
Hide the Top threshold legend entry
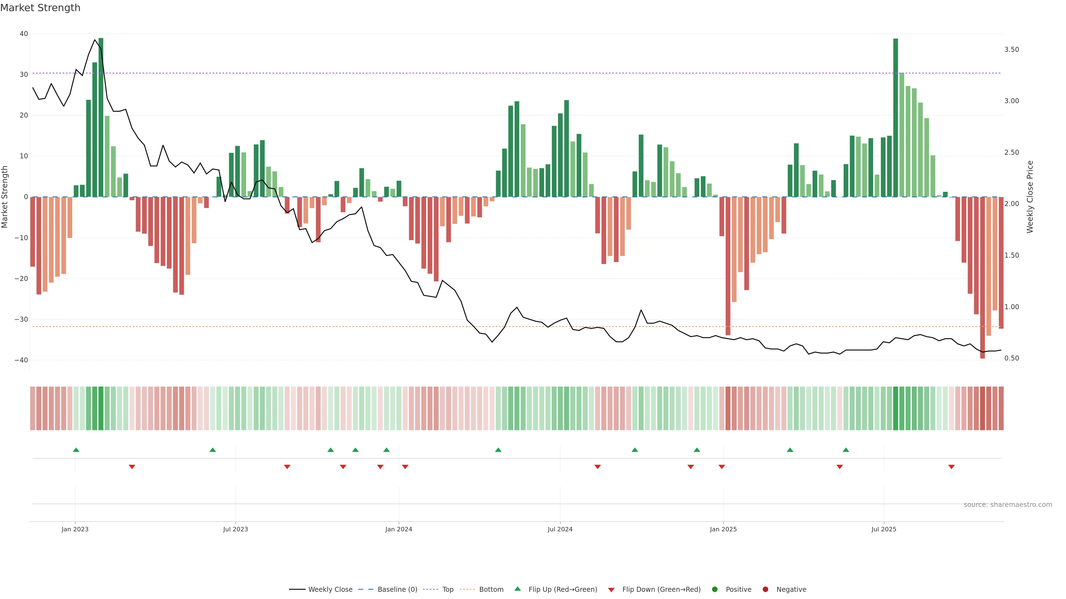(x=447, y=589)
